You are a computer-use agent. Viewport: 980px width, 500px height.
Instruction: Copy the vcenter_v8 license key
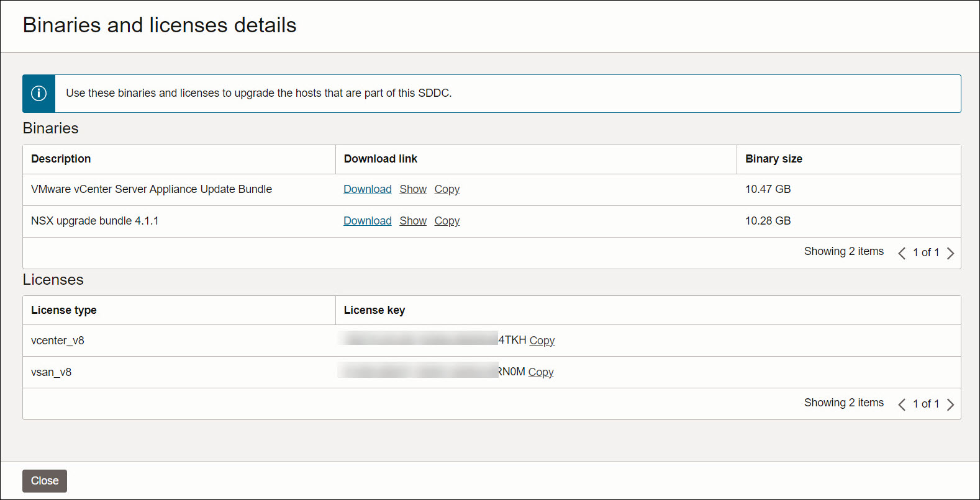pyautogui.click(x=542, y=341)
